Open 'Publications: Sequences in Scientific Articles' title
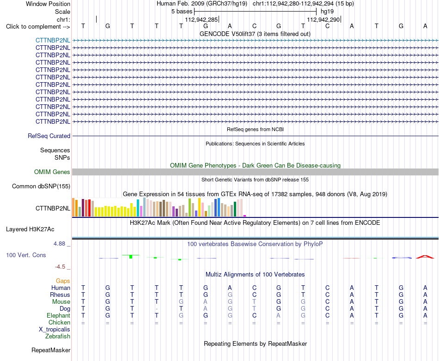 point(255,144)
